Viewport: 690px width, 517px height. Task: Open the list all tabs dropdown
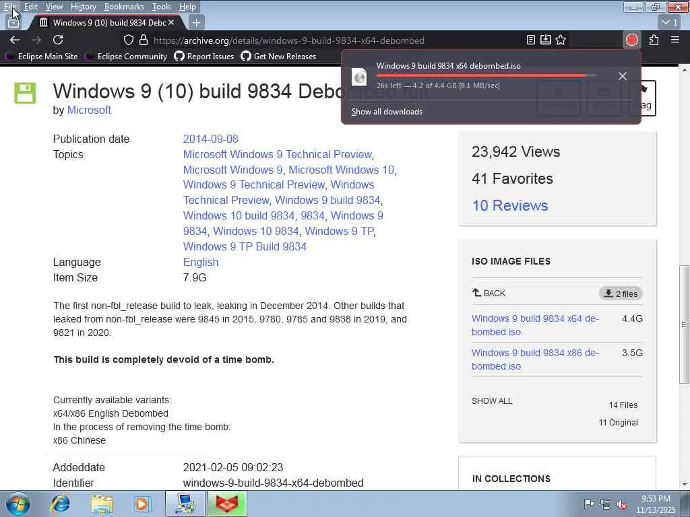670,22
